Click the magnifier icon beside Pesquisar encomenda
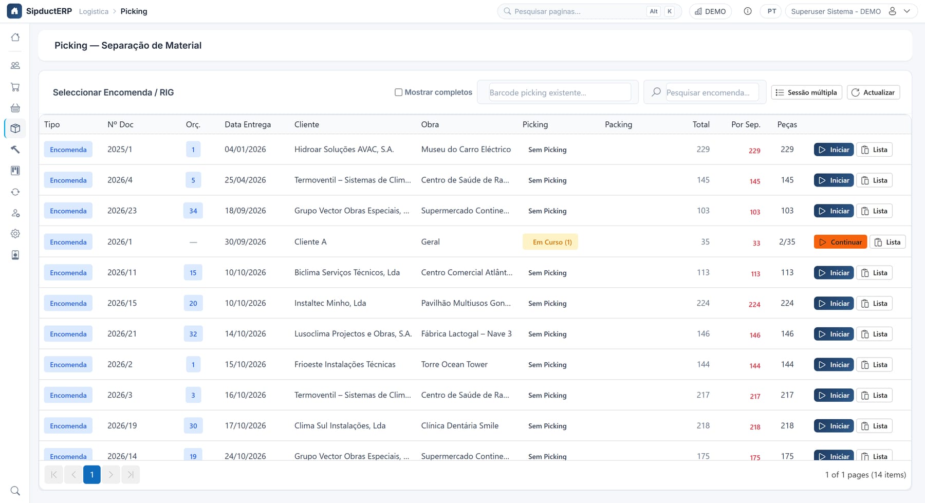925x503 pixels. pos(656,92)
